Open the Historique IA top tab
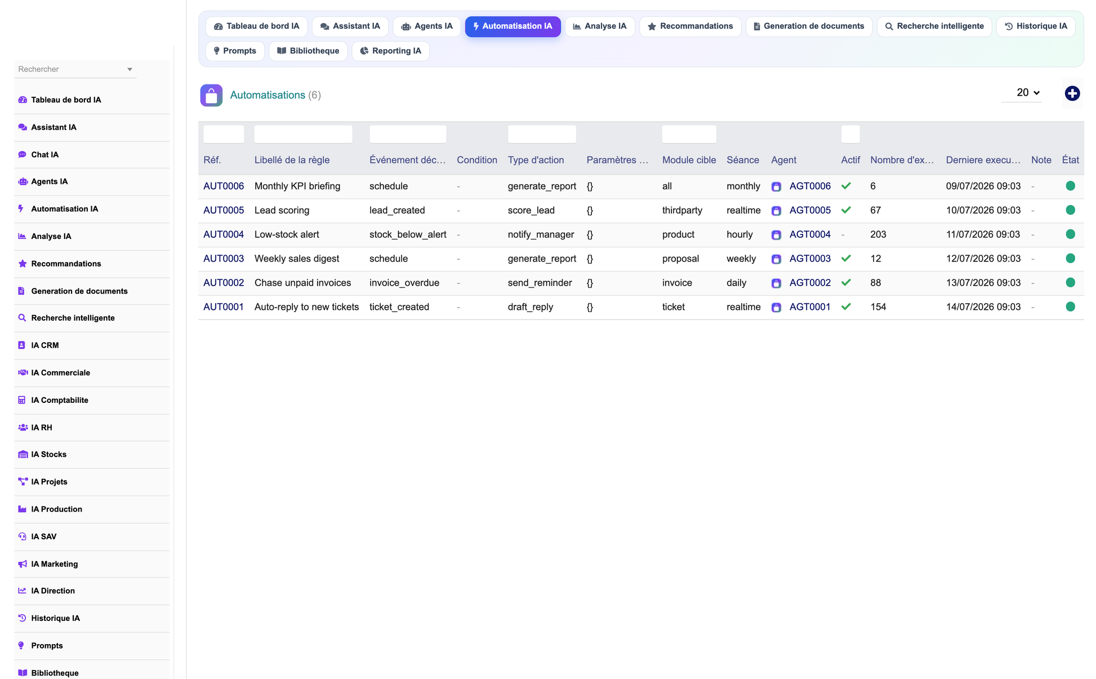The height and width of the screenshot is (679, 1096). point(1036,26)
